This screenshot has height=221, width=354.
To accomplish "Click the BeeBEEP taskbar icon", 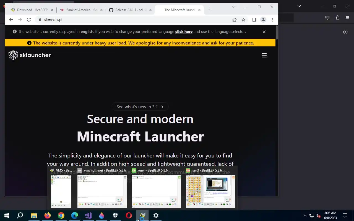I will click(142, 215).
